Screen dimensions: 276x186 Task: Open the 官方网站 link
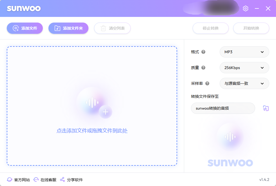pyautogui.click(x=19, y=180)
